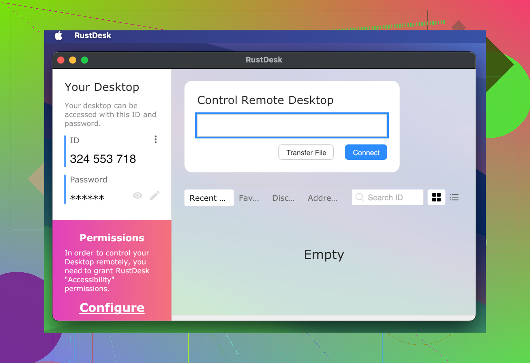The image size is (530, 363).
Task: Click the Control Remote Desktop heading
Action: tap(265, 100)
